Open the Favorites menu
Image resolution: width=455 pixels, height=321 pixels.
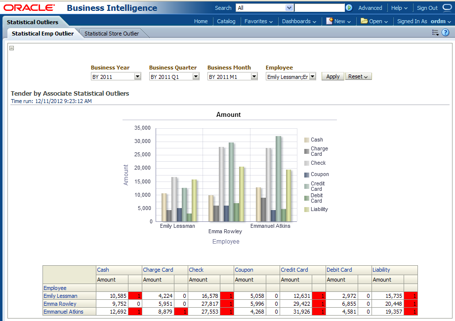coord(258,21)
